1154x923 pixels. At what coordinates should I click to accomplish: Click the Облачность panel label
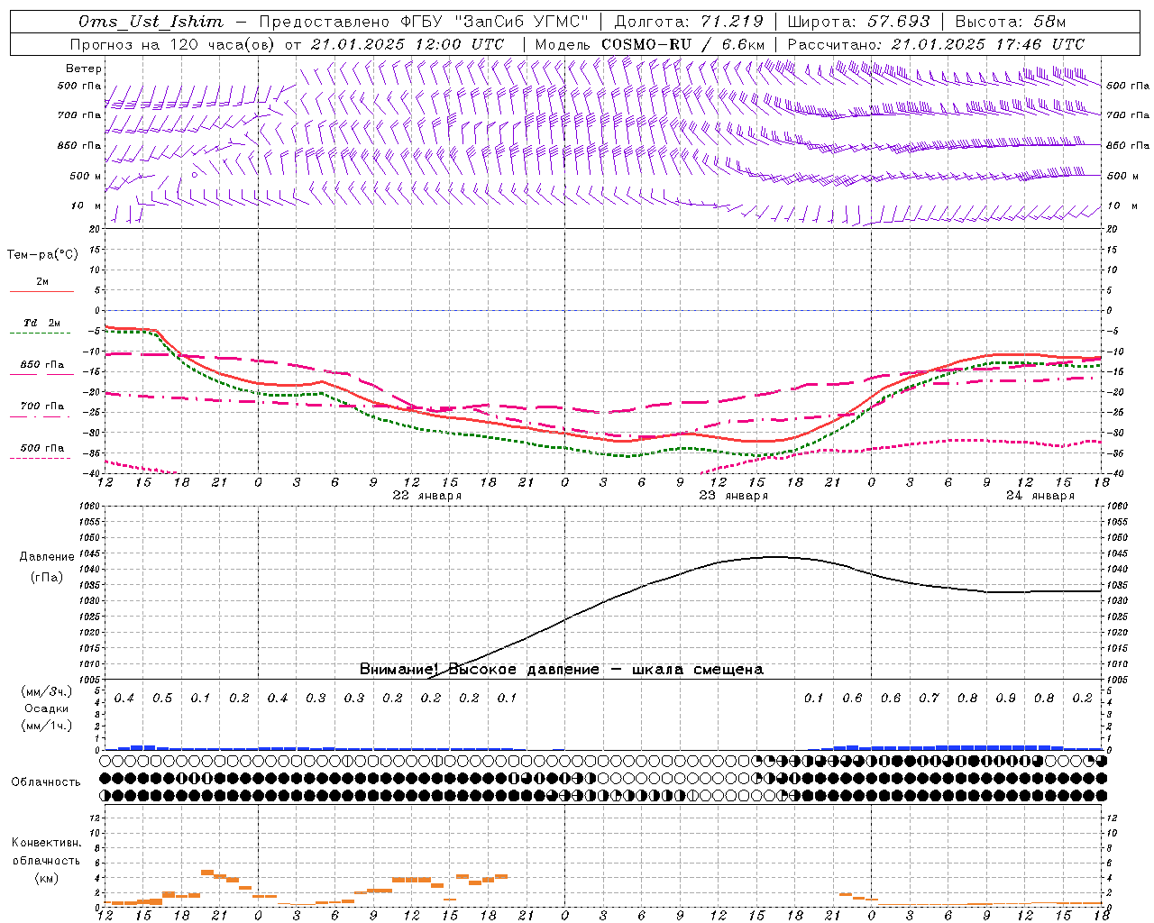(46, 782)
